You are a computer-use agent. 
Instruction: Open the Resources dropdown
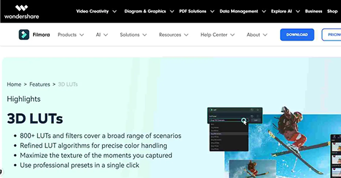coord(174,35)
